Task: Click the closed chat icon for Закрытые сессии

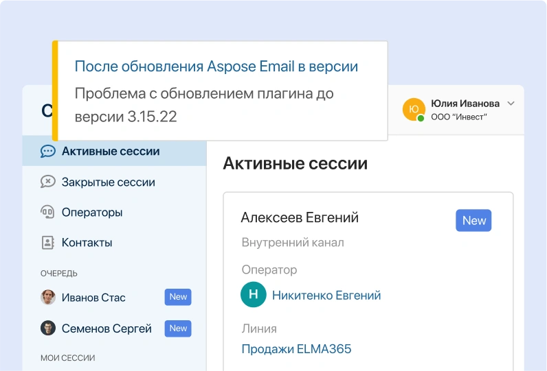Action: point(48,182)
